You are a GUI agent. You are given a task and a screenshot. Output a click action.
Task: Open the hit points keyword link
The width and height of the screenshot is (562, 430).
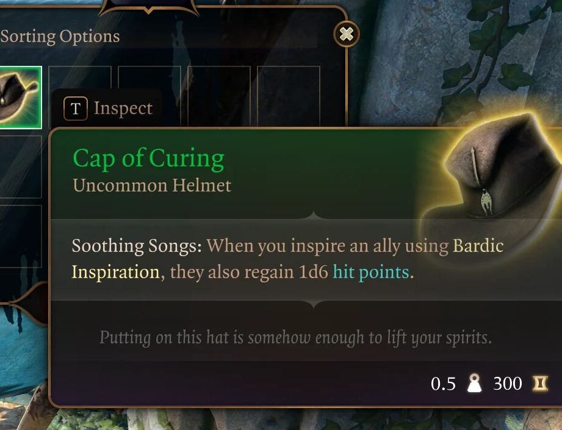coord(371,272)
